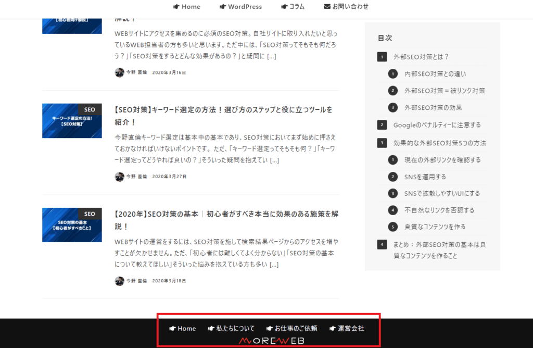Click hand icon beside footer Home
The width and height of the screenshot is (533, 348).
pyautogui.click(x=172, y=329)
